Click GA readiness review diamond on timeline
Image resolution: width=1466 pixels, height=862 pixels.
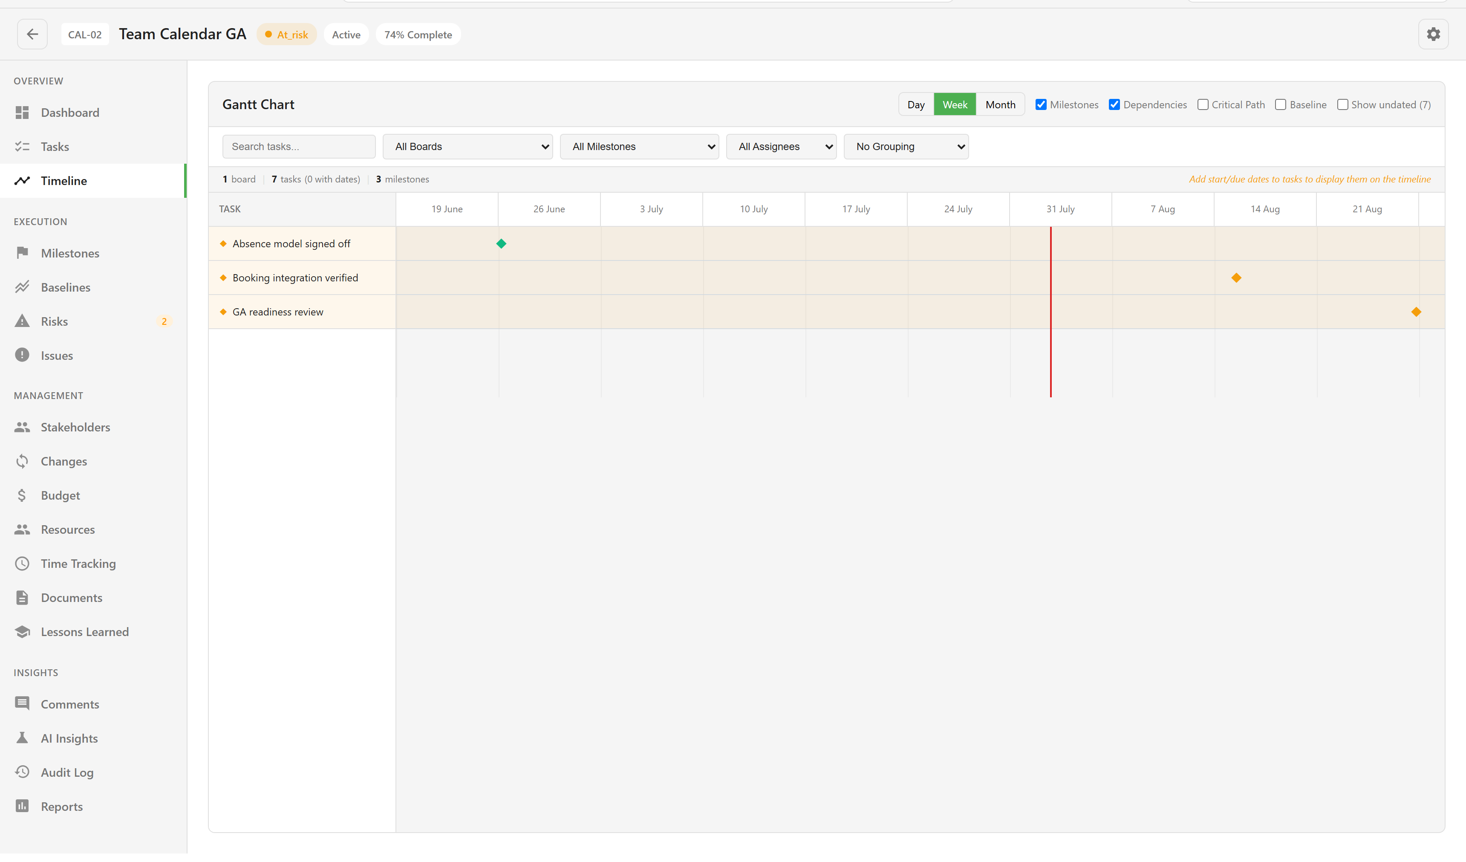click(x=1416, y=312)
